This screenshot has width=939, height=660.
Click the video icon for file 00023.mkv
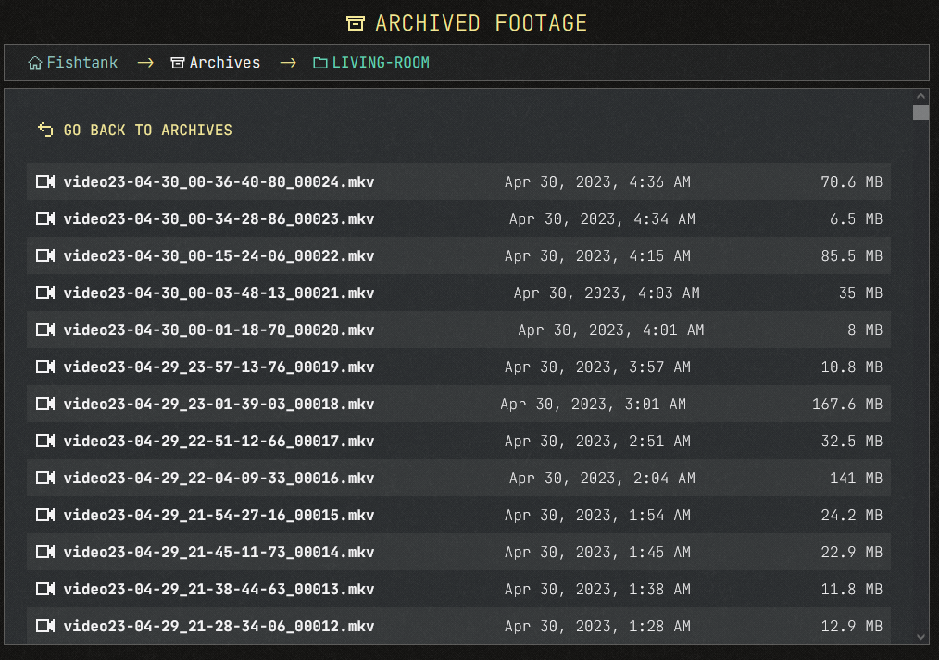point(45,218)
